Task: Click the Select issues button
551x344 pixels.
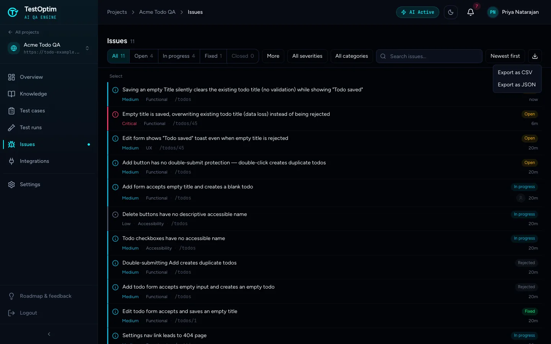Action: pyautogui.click(x=116, y=76)
